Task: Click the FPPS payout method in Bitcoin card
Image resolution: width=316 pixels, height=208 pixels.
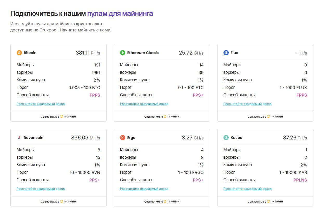Action: 95,95
